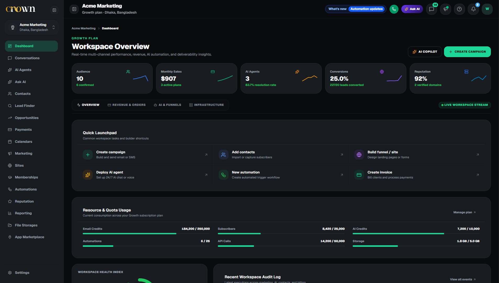
Task: Click the Create Campaign button
Action: [467, 52]
